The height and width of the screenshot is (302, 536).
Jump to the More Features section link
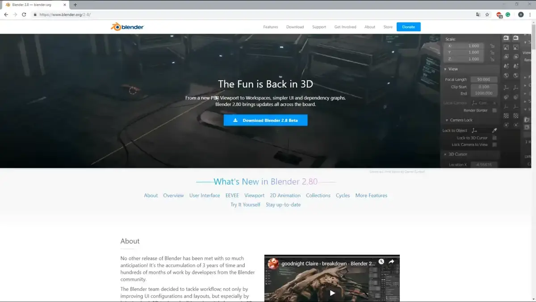tap(371, 195)
